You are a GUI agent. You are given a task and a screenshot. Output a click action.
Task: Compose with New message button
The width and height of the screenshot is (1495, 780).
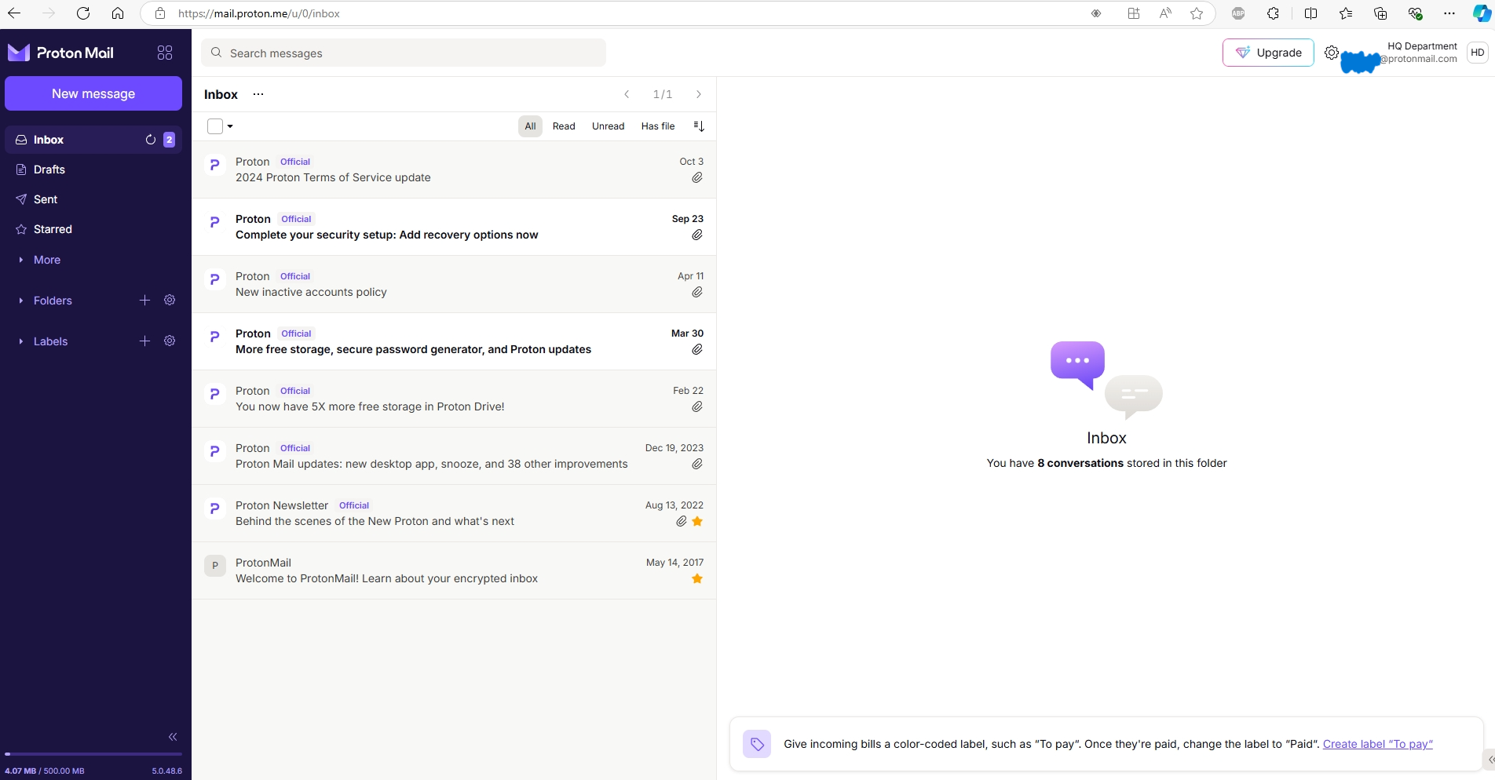click(x=93, y=93)
